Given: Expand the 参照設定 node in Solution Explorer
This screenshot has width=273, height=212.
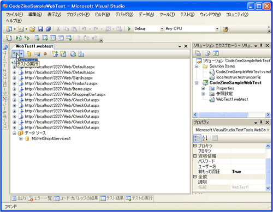Looking at the screenshot, I should (203, 94).
